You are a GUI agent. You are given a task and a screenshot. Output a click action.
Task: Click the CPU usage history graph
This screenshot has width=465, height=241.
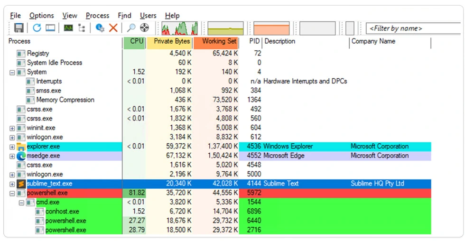(x=179, y=28)
